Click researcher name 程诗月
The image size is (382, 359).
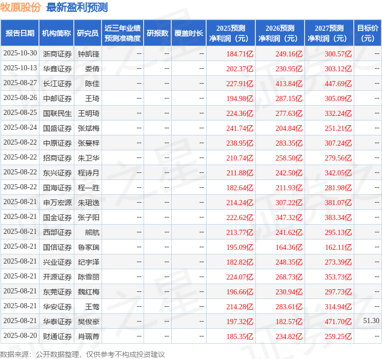tap(89, 173)
